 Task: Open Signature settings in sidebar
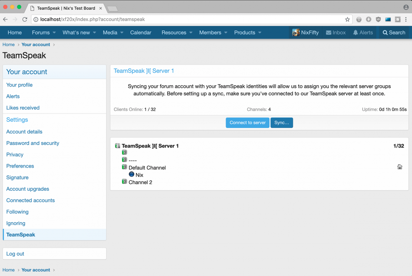pyautogui.click(x=17, y=178)
